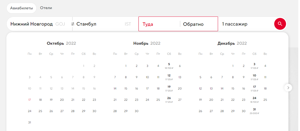Viewport: 300px width, 131px height.
Task: Select October 20 date
Action: click(62, 100)
